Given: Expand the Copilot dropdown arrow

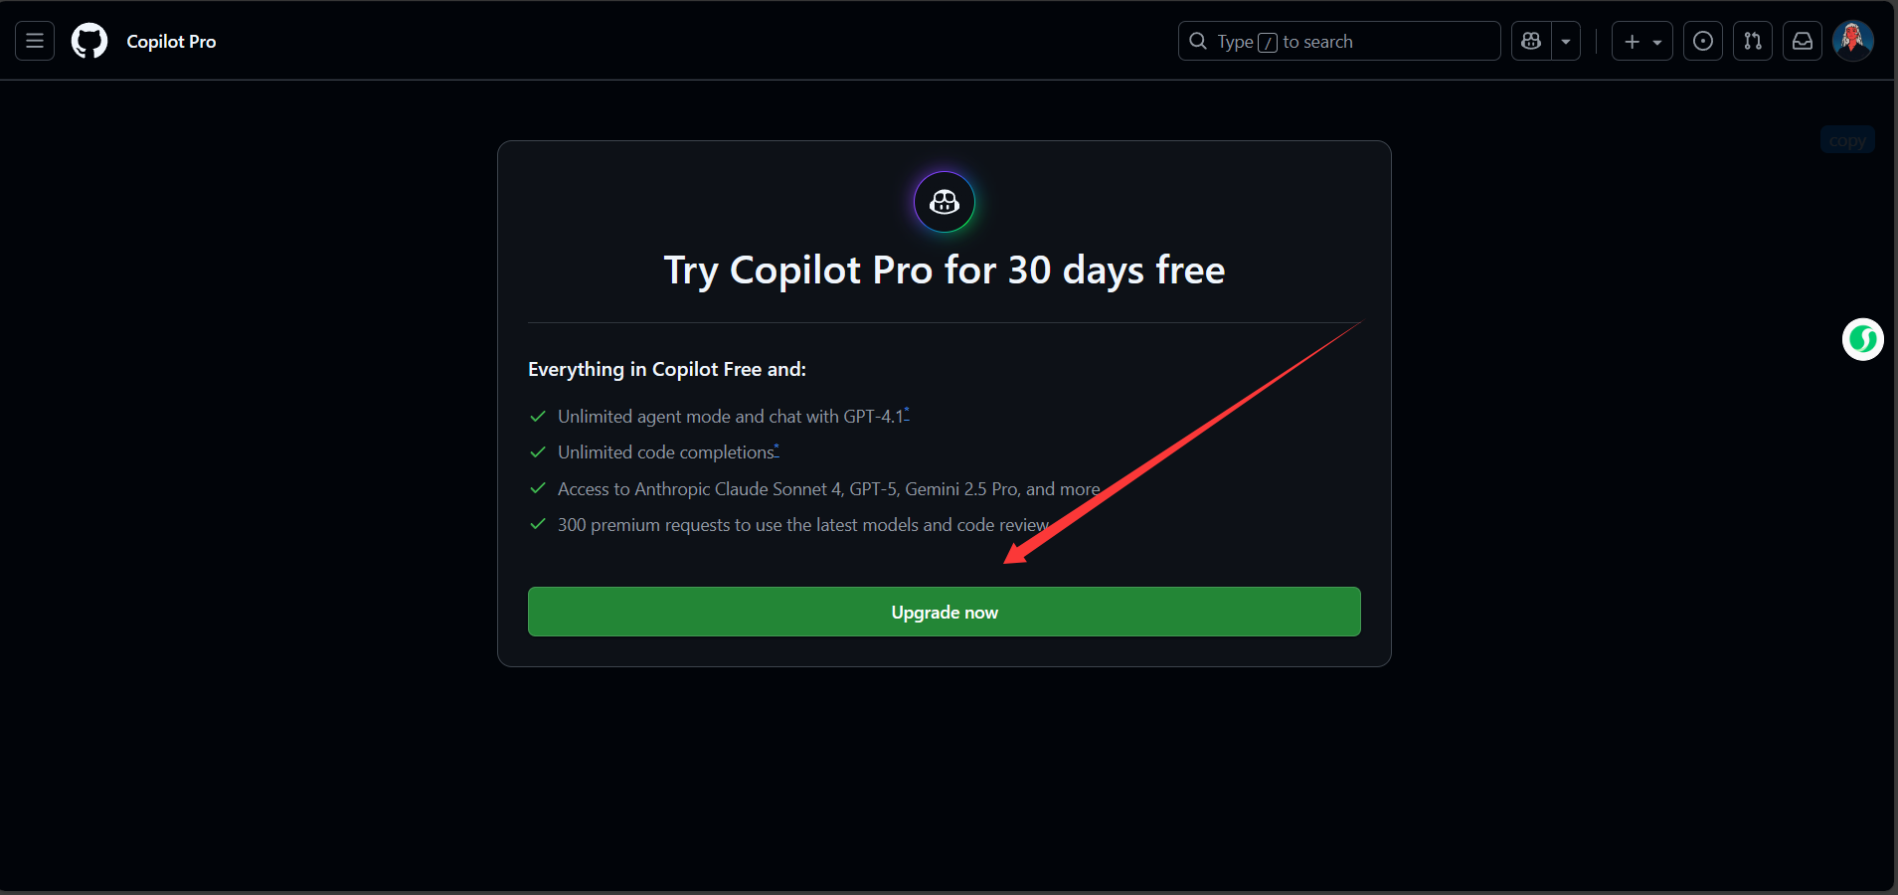Looking at the screenshot, I should pos(1566,41).
